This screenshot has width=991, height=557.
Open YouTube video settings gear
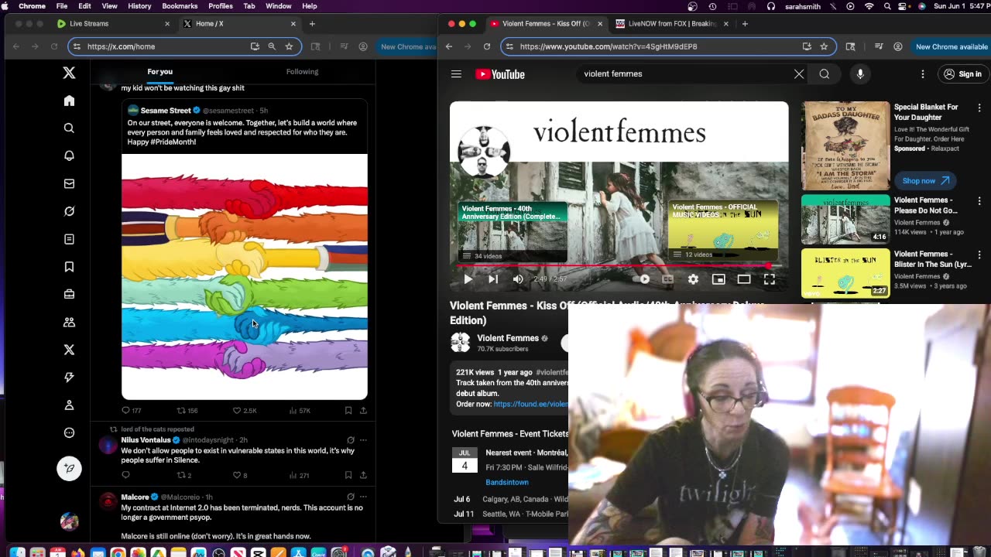click(693, 279)
